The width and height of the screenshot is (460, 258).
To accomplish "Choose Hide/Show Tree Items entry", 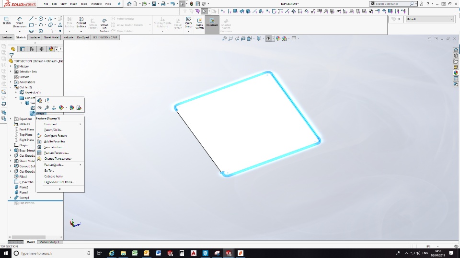I will tap(58, 182).
